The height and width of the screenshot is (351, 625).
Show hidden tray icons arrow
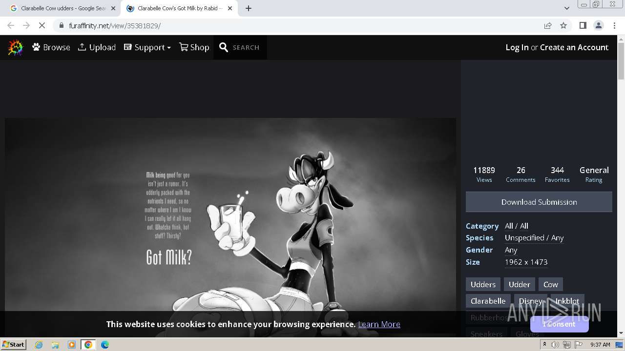pyautogui.click(x=544, y=345)
